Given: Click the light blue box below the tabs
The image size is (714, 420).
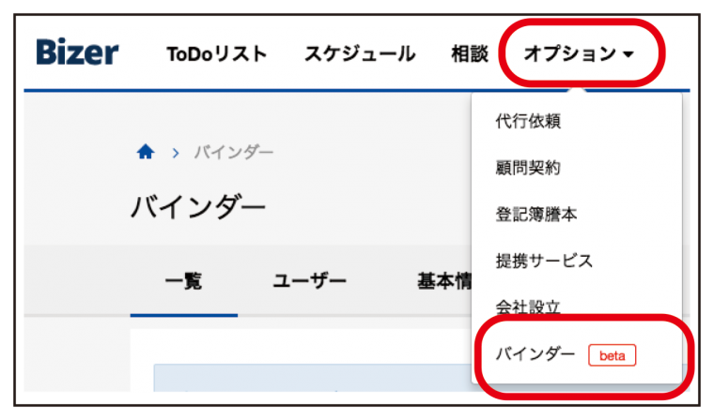Looking at the screenshot, I should tap(313, 378).
